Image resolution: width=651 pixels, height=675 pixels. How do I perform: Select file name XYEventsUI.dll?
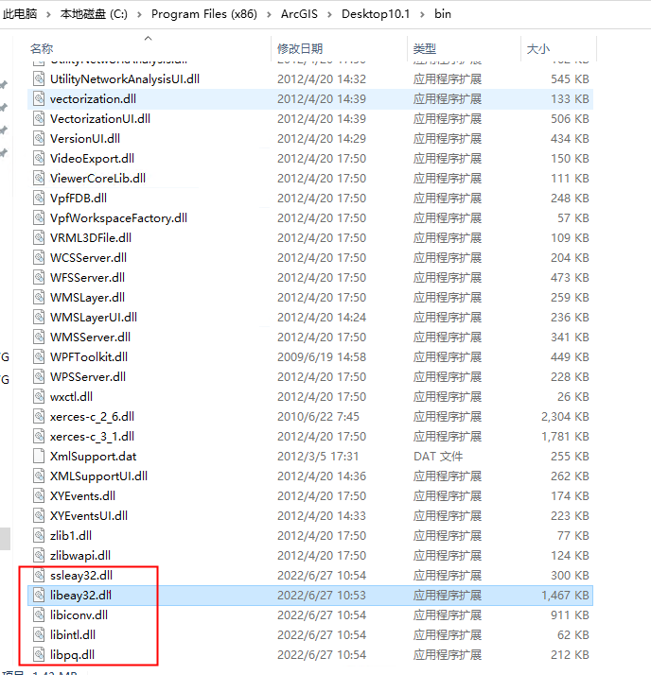click(89, 516)
